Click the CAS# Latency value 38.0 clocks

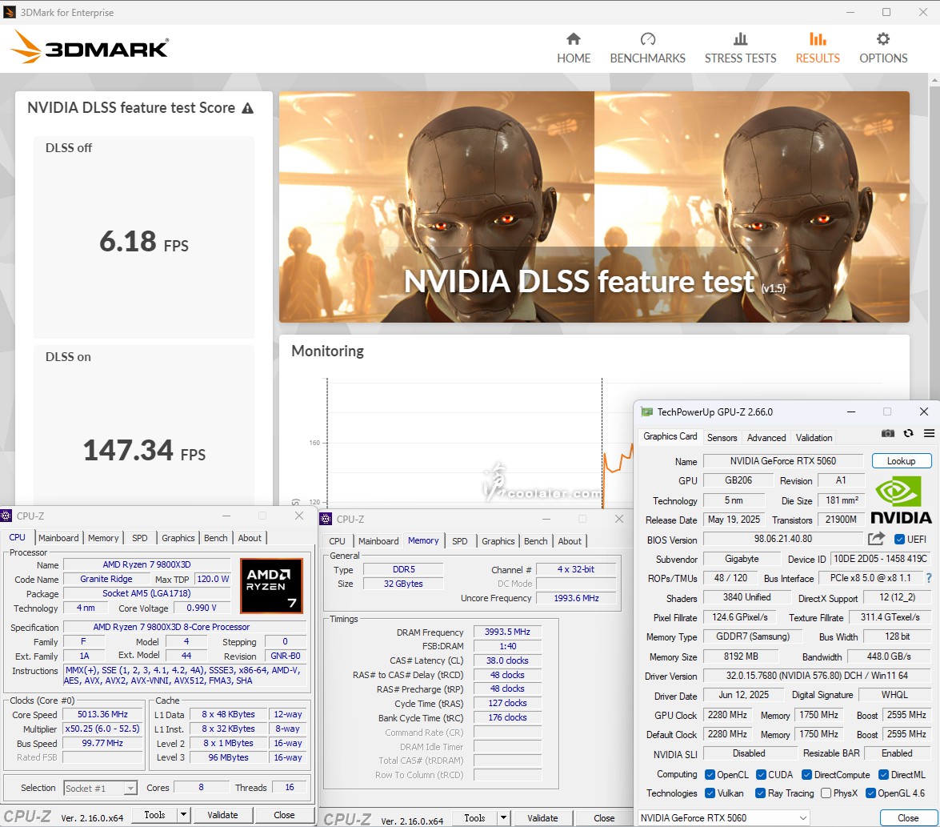point(507,660)
